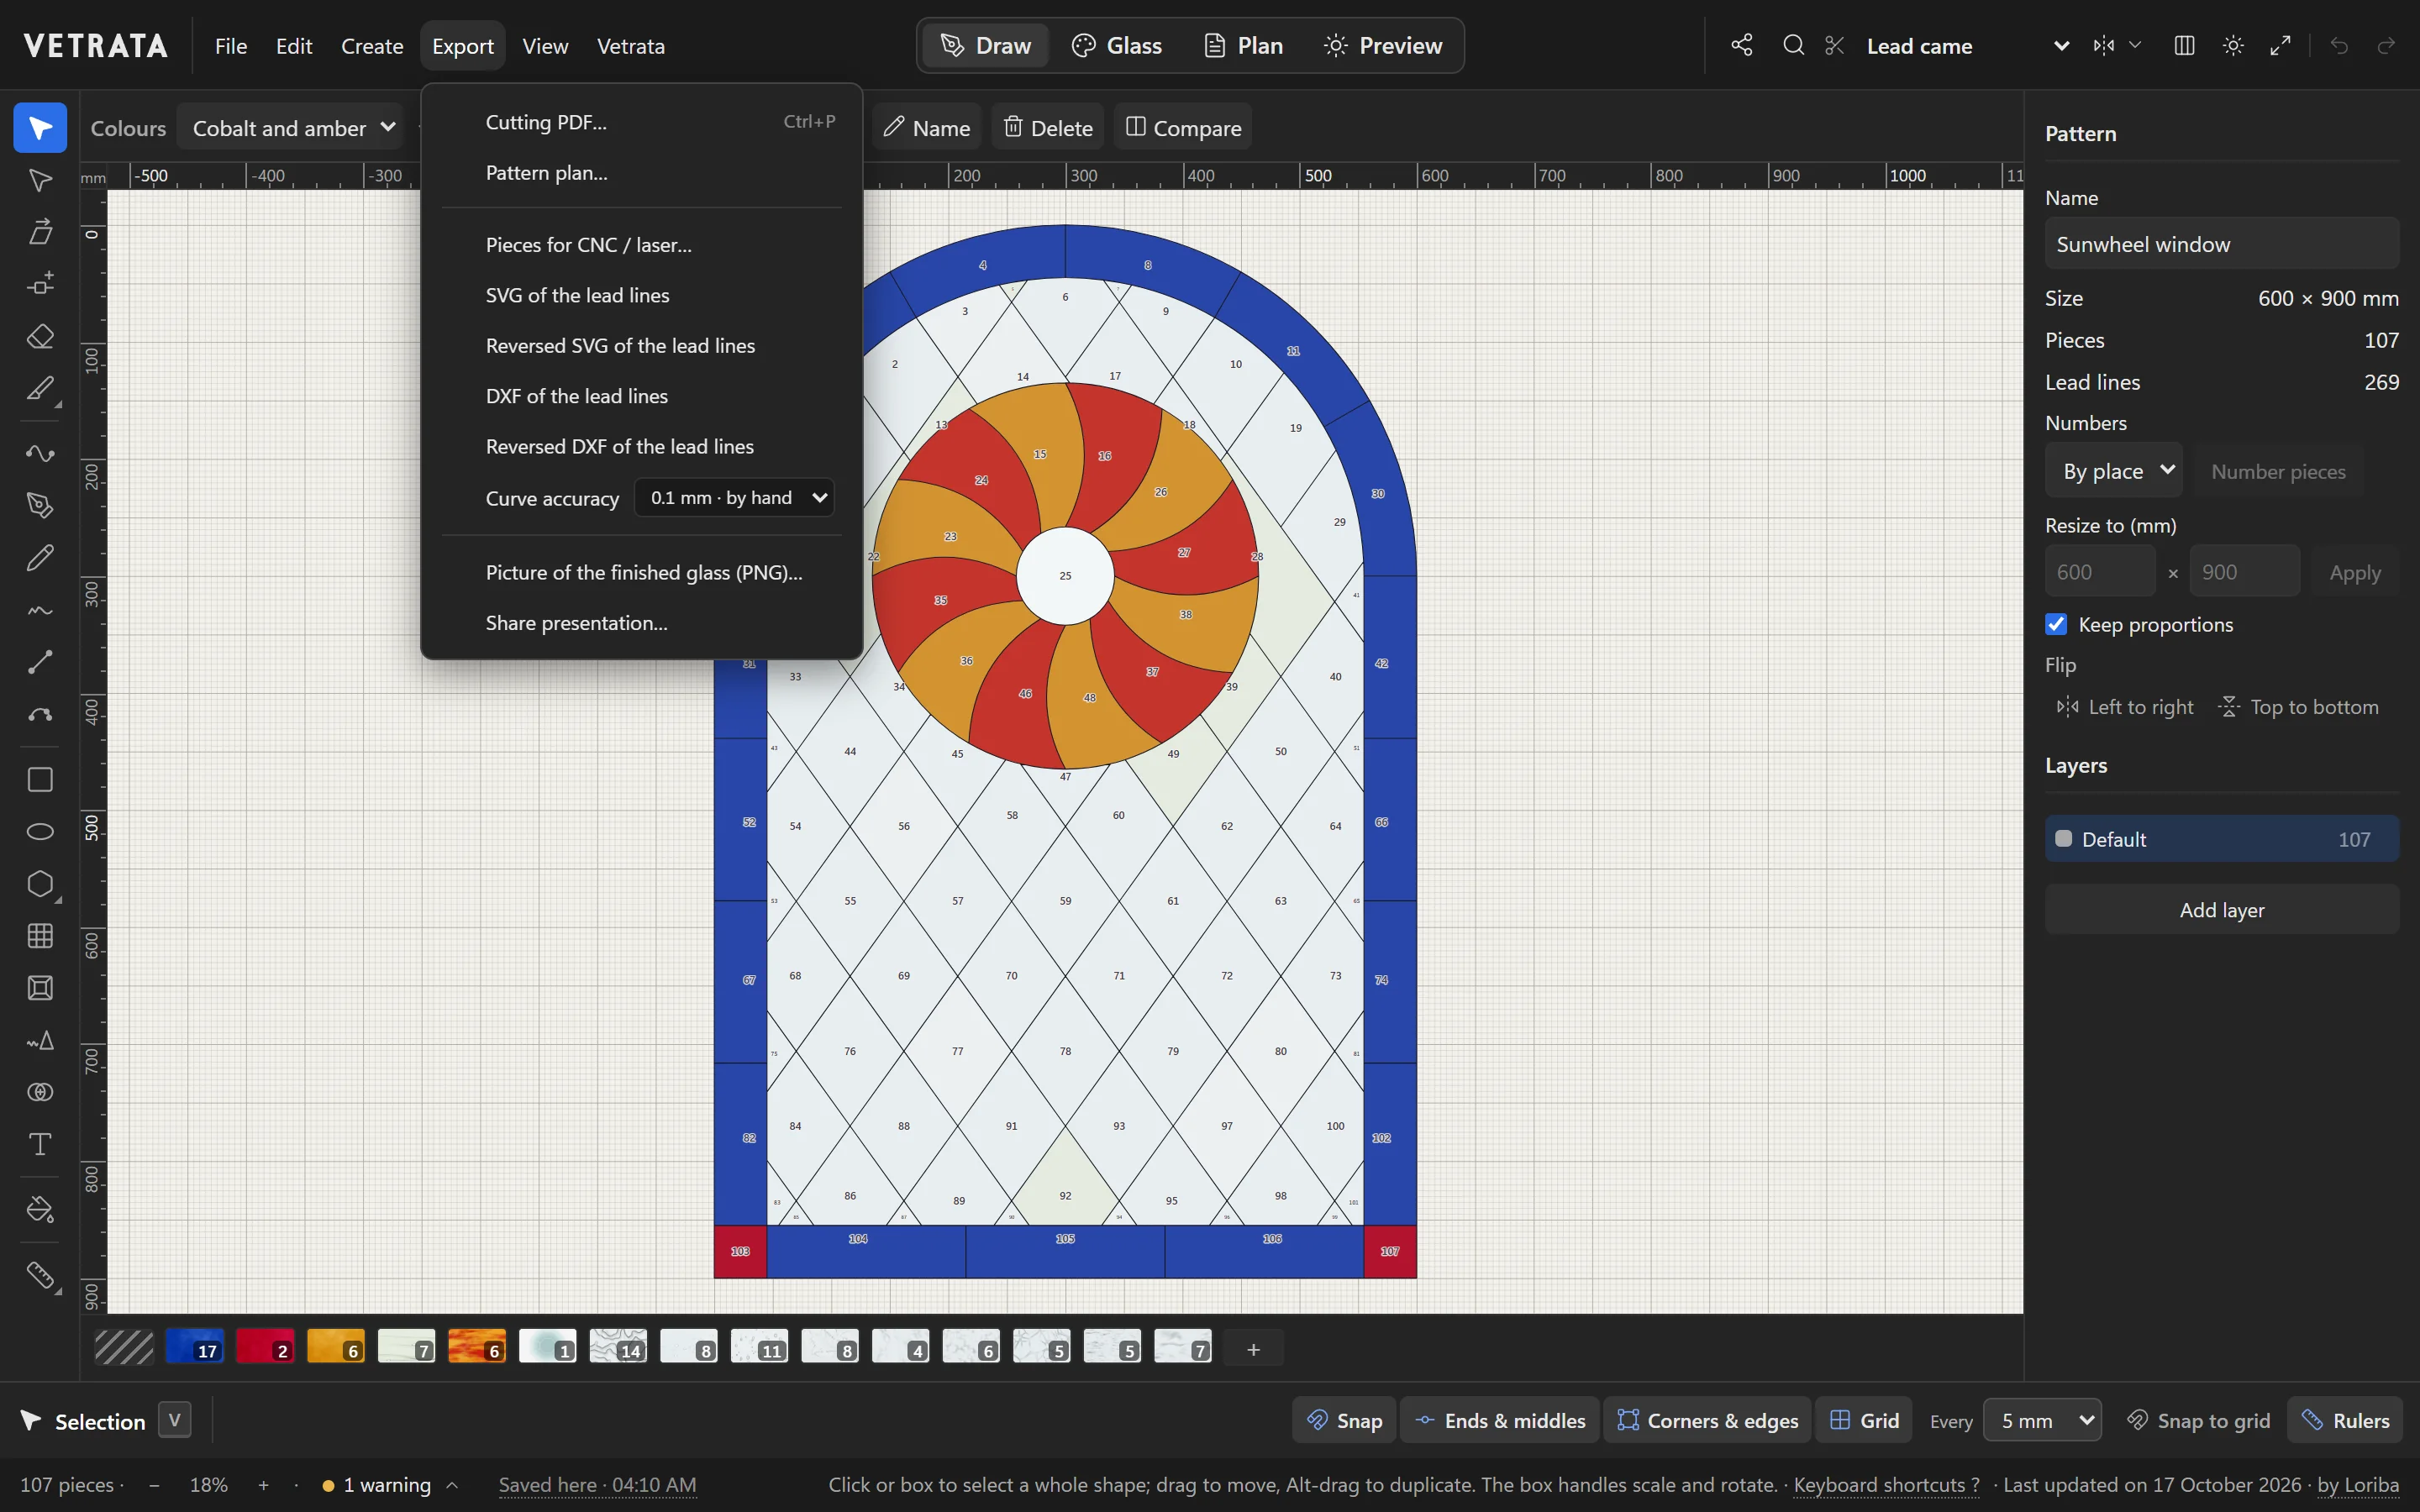Open the Keyboard shortcuts link
This screenshot has width=2420, height=1512.
pos(1886,1484)
